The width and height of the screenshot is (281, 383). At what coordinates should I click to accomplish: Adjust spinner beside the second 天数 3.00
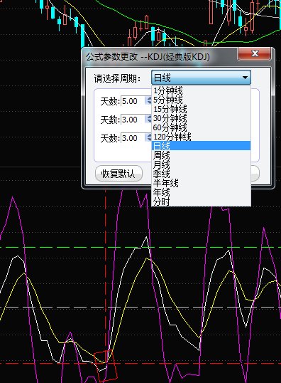click(149, 119)
